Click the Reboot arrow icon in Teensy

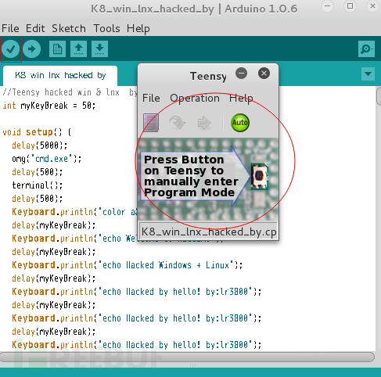(x=204, y=123)
